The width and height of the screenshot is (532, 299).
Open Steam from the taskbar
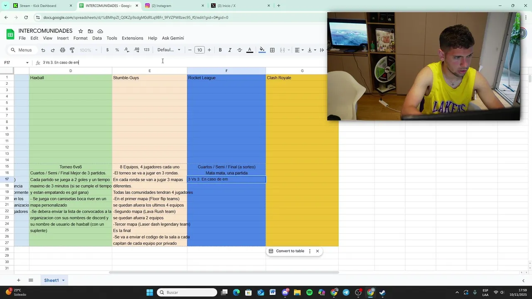(x=382, y=292)
